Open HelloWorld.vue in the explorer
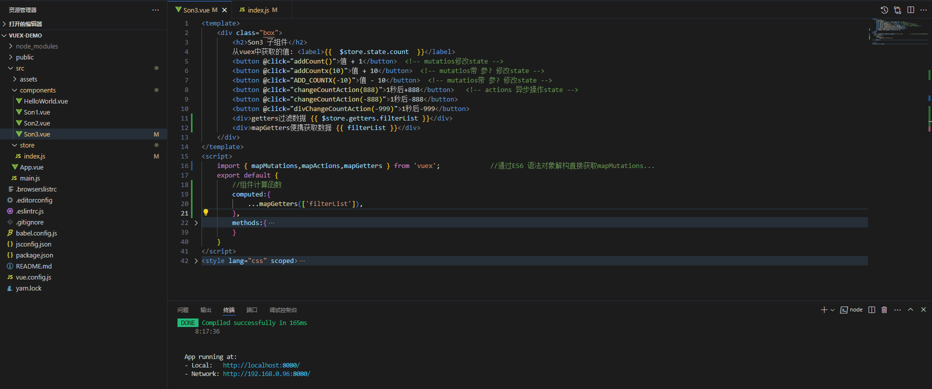 pos(83,101)
